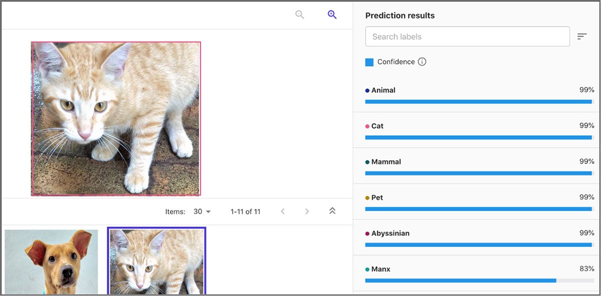Open the sort labels filter icon

click(x=581, y=36)
